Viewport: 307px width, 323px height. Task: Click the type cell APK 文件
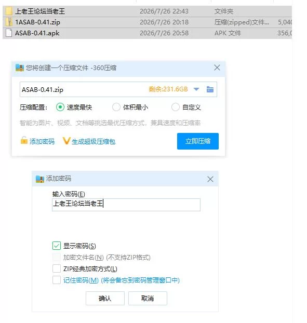click(228, 33)
